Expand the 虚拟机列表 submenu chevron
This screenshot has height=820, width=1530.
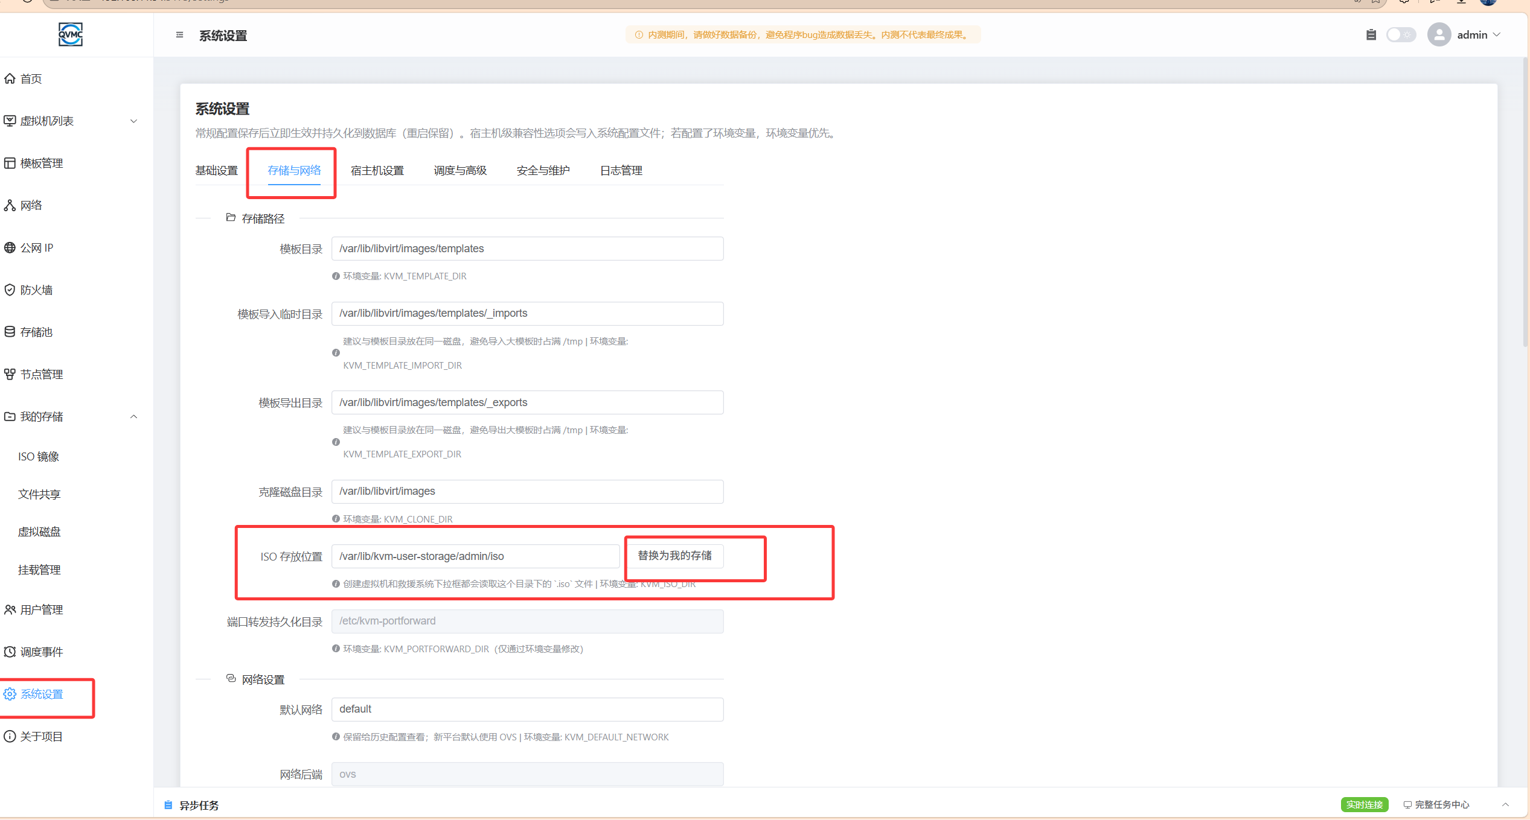tap(134, 121)
